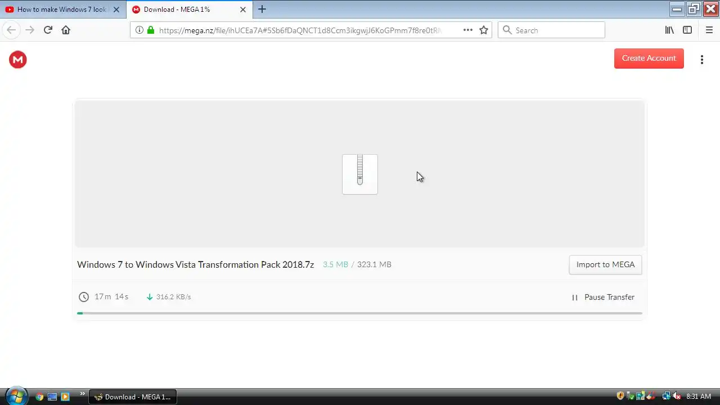Image resolution: width=720 pixels, height=405 pixels.
Task: Click the Windows Sidebar tray icon
Action: (x=640, y=396)
